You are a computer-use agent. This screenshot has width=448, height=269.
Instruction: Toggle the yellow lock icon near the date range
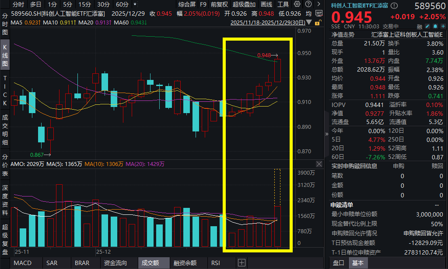318,23
